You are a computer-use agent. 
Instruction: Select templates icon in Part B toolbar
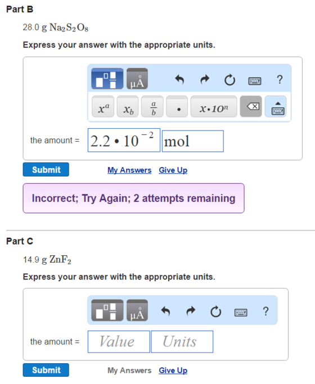107,79
